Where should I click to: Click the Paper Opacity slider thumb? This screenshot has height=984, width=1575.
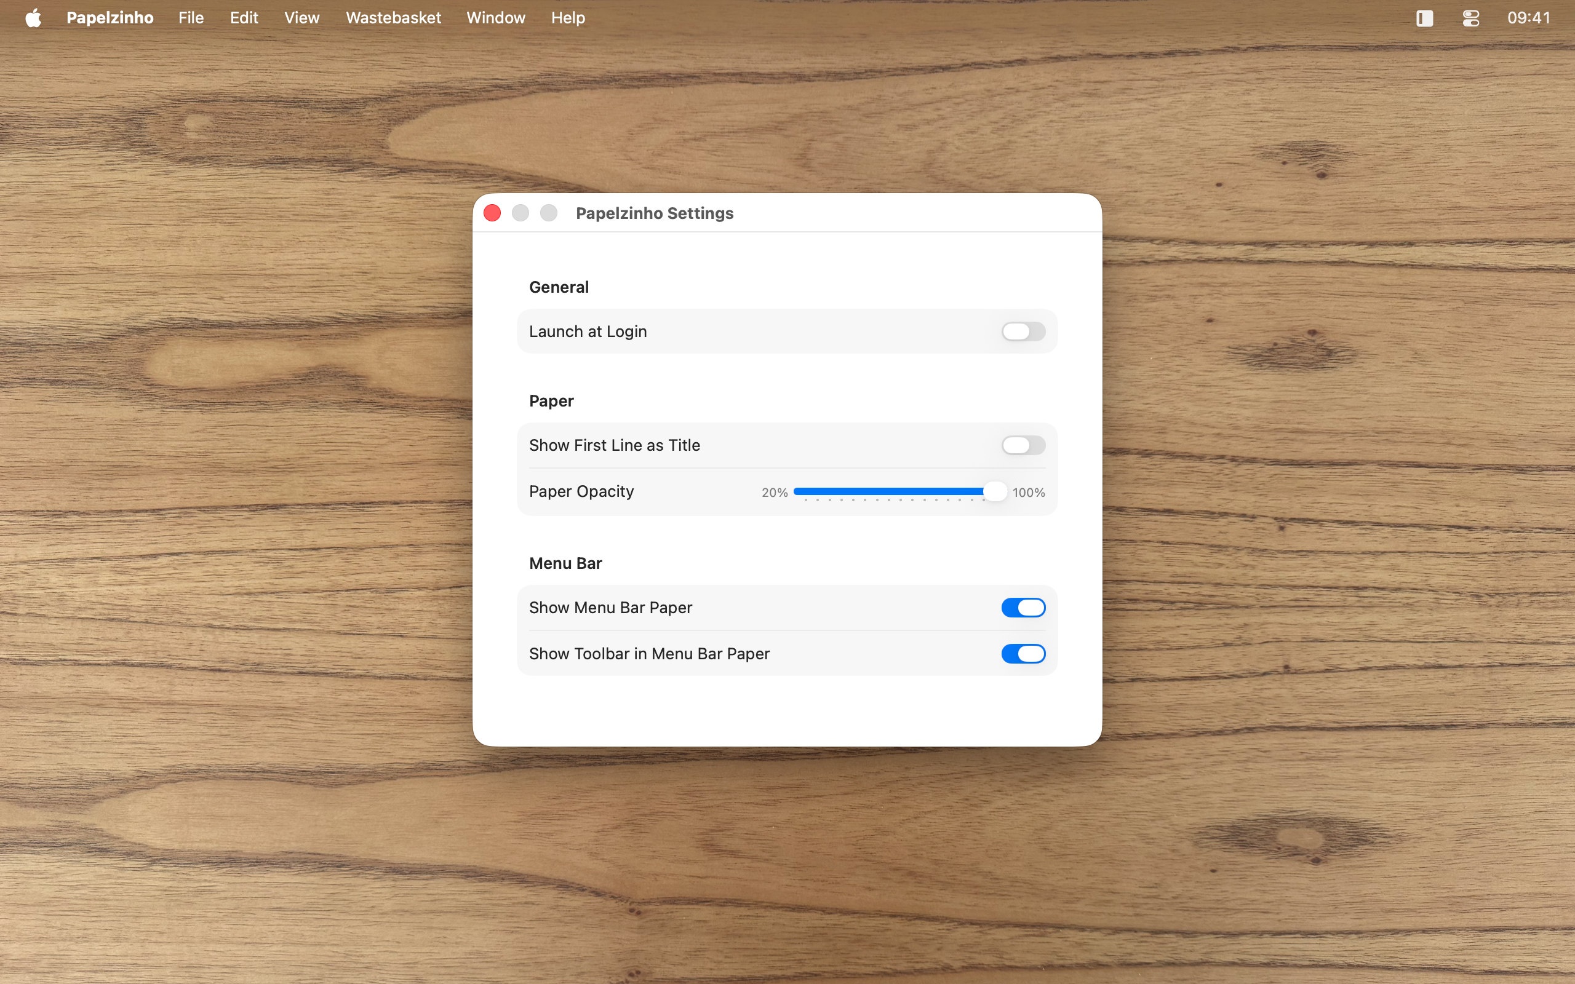994,491
